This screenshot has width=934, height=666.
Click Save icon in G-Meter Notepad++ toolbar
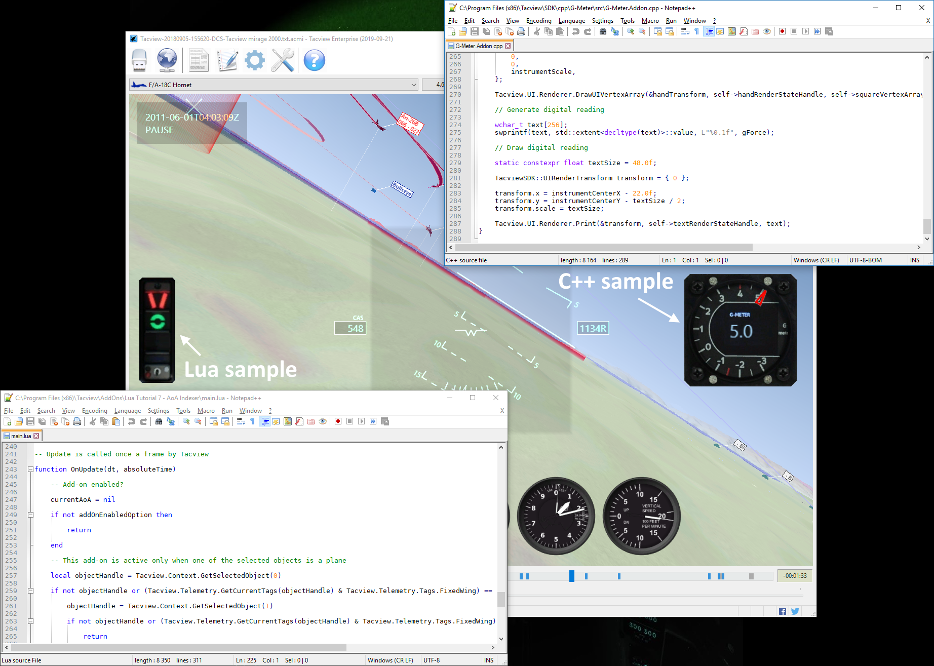[x=475, y=31]
